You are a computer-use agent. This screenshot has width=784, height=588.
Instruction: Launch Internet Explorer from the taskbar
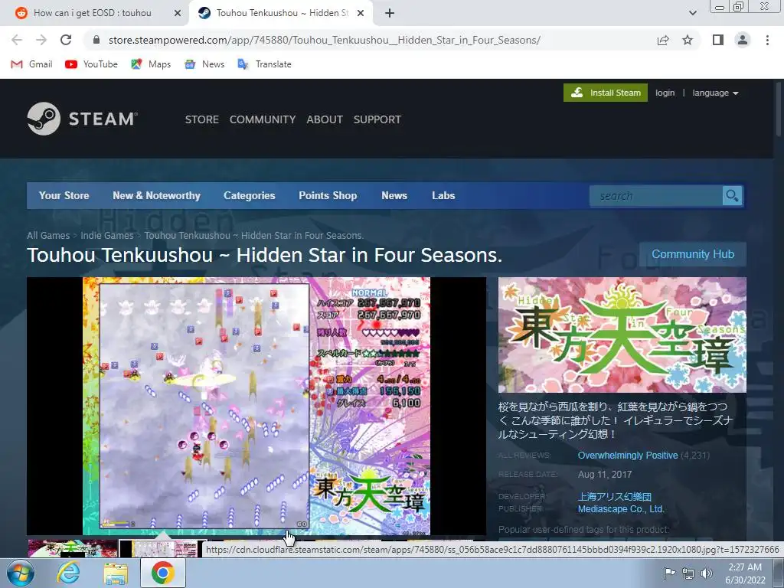point(67,573)
